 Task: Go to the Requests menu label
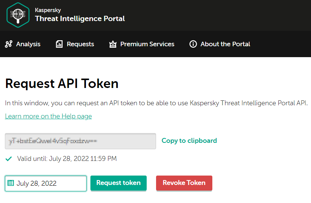[x=80, y=44]
